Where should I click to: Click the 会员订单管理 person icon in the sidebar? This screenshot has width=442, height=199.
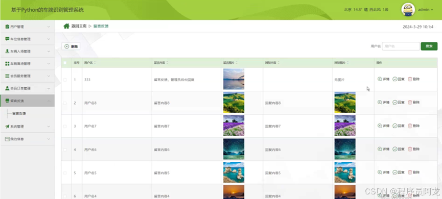pyautogui.click(x=7, y=88)
